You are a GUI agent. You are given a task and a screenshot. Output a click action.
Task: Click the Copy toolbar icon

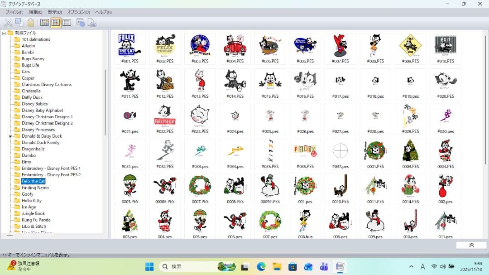point(19,23)
